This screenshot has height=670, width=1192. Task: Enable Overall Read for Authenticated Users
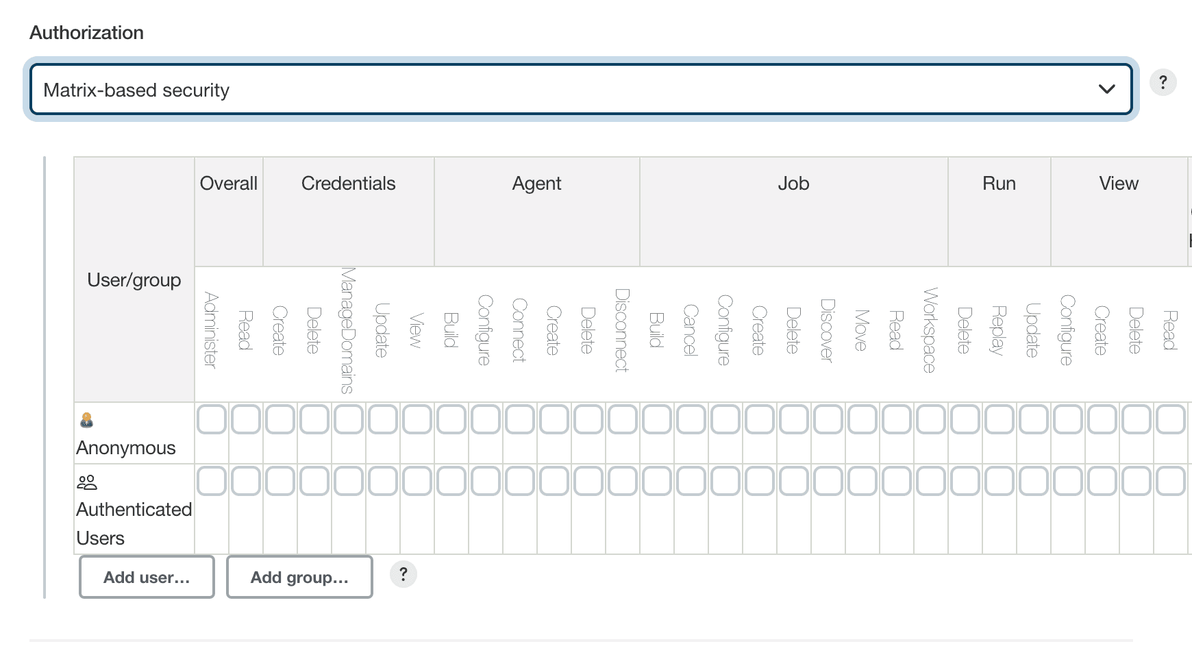245,482
